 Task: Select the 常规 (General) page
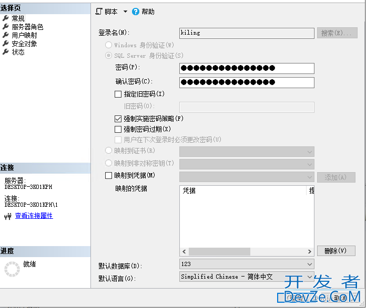[x=18, y=18]
